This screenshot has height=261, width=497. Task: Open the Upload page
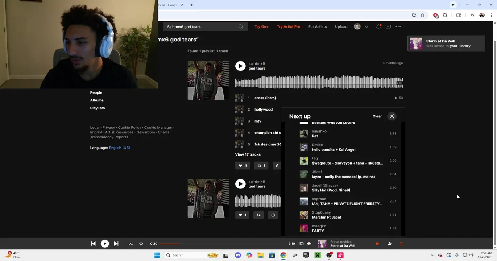tap(341, 27)
